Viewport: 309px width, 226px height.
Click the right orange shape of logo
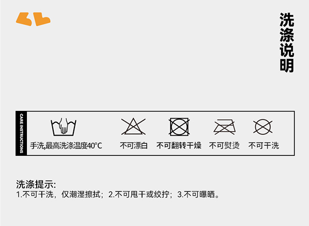(42, 19)
